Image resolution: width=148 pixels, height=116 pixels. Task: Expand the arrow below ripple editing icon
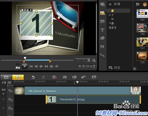point(3,94)
